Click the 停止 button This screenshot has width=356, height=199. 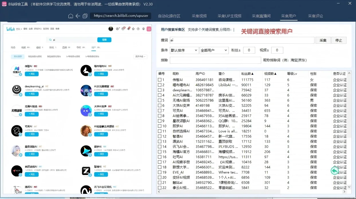point(339,40)
